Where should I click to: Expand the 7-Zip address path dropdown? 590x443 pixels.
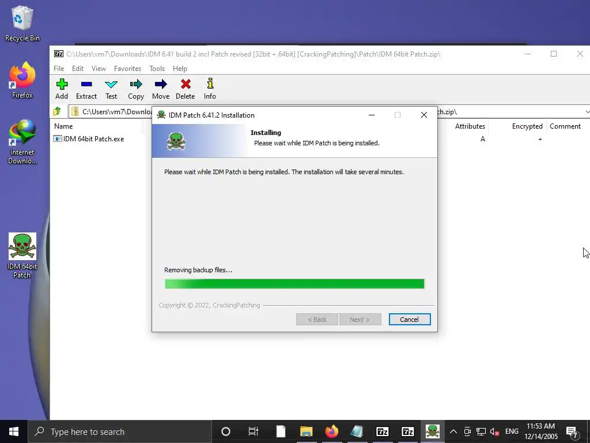(587, 112)
